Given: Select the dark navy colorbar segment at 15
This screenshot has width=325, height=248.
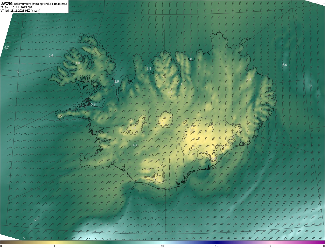Looking at the screenshot, I should [x=217, y=242].
